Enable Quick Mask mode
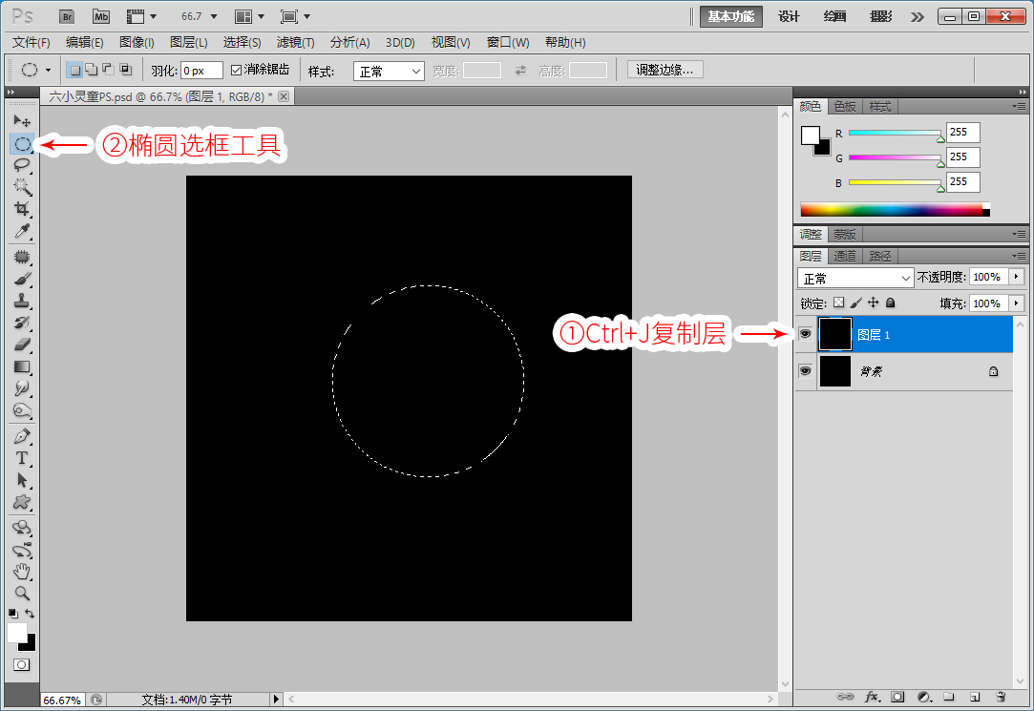Screen dimensions: 1034x711 click(22, 665)
